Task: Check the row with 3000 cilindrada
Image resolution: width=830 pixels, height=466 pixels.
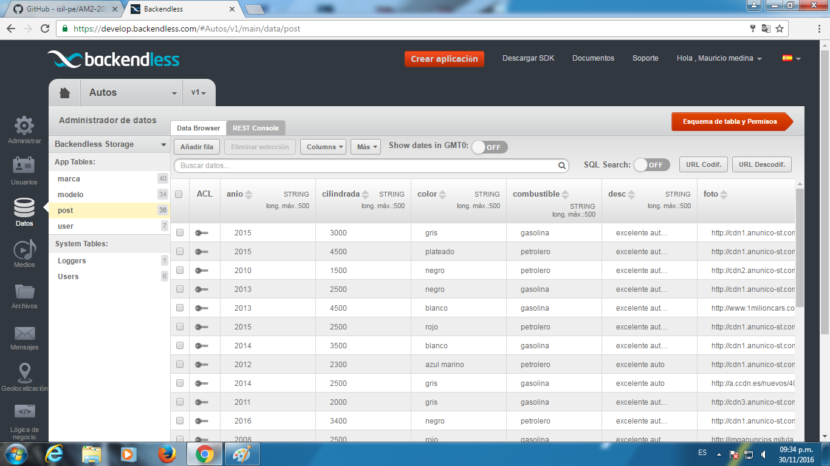Action: tap(180, 232)
